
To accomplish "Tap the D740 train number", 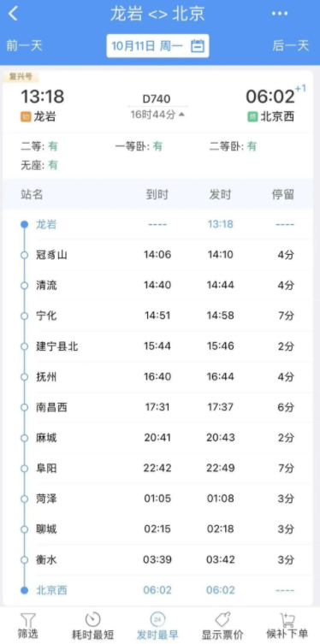I will coord(157,99).
